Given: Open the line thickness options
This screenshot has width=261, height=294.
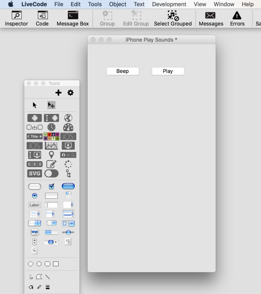Looking at the screenshot, I should (48, 287).
